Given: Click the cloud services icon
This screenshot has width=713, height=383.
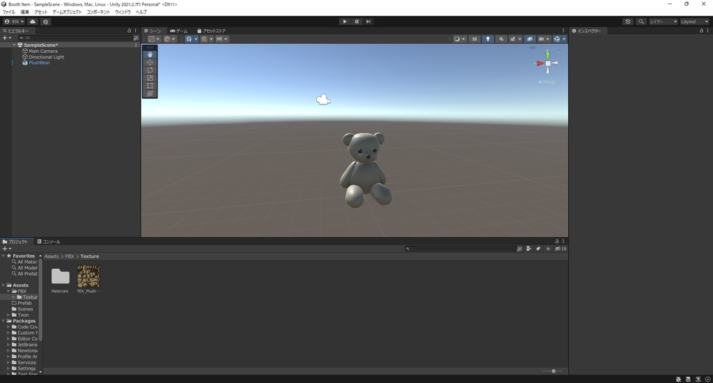Looking at the screenshot, I should tap(33, 22).
